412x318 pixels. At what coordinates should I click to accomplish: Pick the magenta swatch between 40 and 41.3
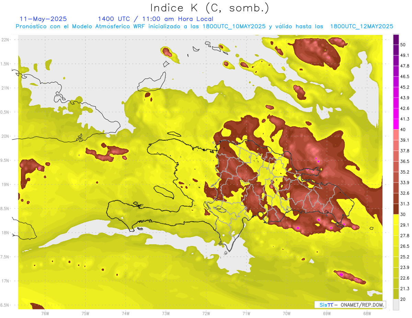click(396, 124)
